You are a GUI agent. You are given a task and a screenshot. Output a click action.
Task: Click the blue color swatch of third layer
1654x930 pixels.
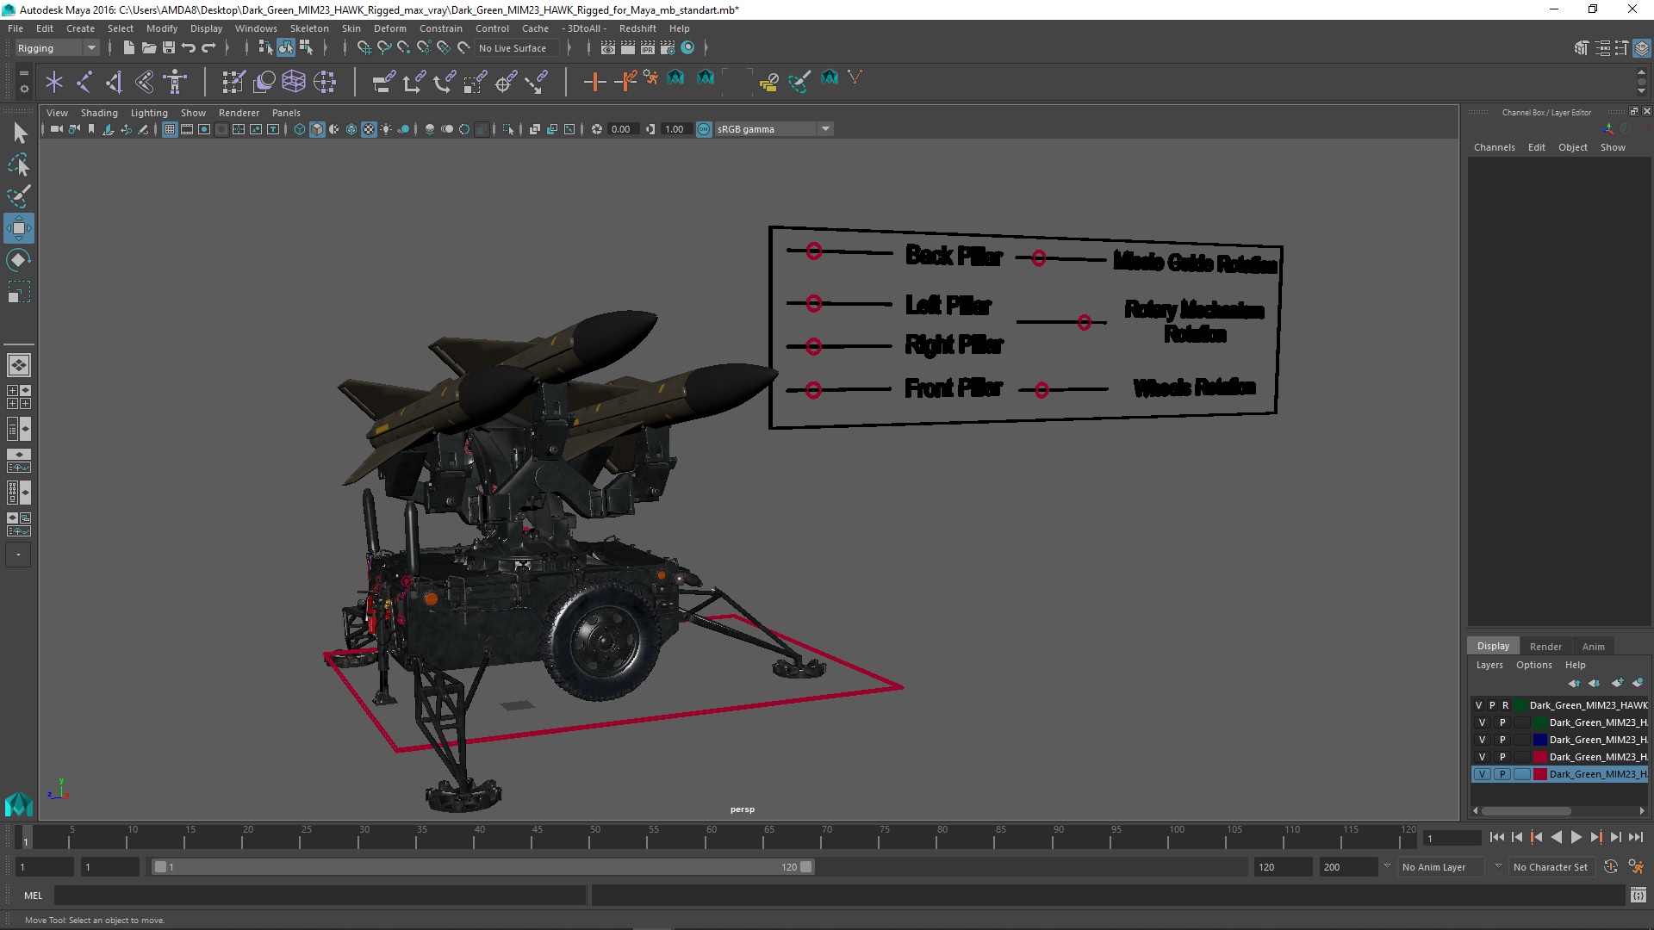(x=1539, y=740)
